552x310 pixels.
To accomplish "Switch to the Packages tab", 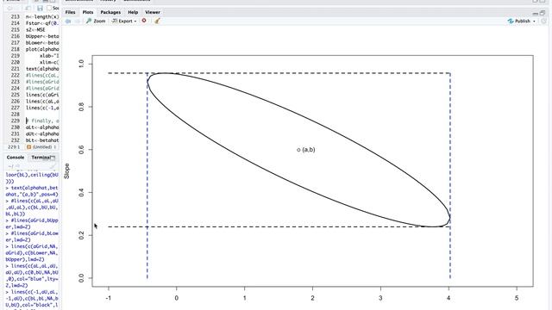I will (x=110, y=12).
